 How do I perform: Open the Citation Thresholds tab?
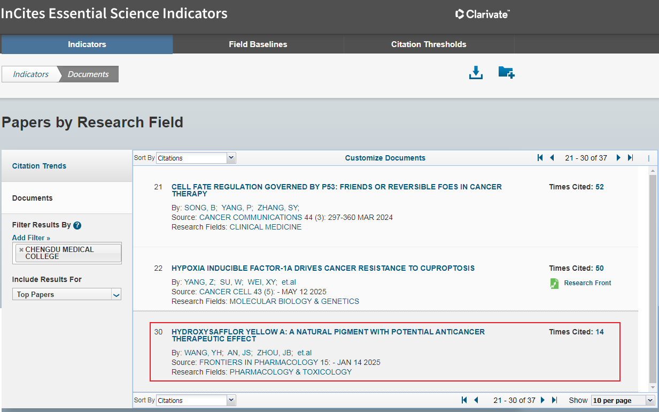[x=429, y=44]
